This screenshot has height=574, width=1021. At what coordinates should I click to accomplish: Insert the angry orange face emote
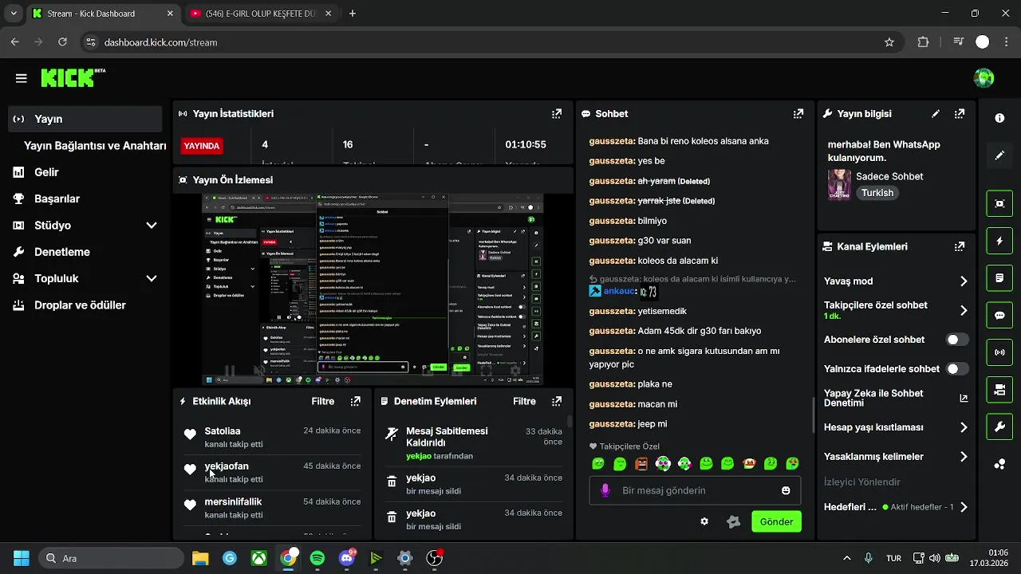(641, 463)
